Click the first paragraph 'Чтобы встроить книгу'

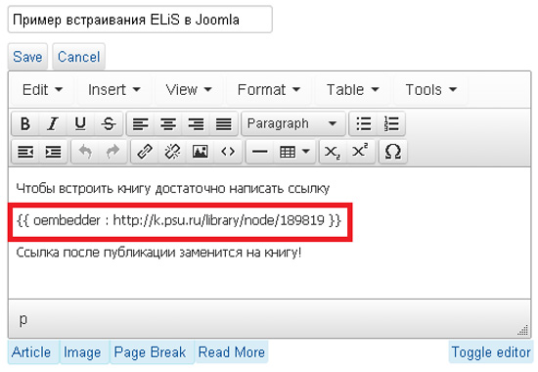pyautogui.click(x=172, y=189)
